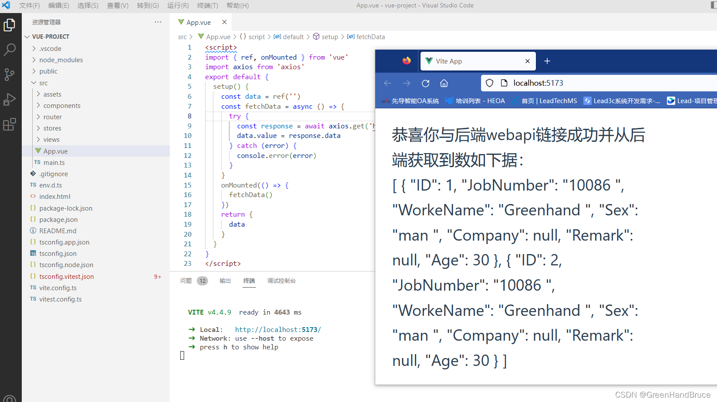
Task: Open the 首页 | LeadTechMS bookmark
Action: [545, 101]
